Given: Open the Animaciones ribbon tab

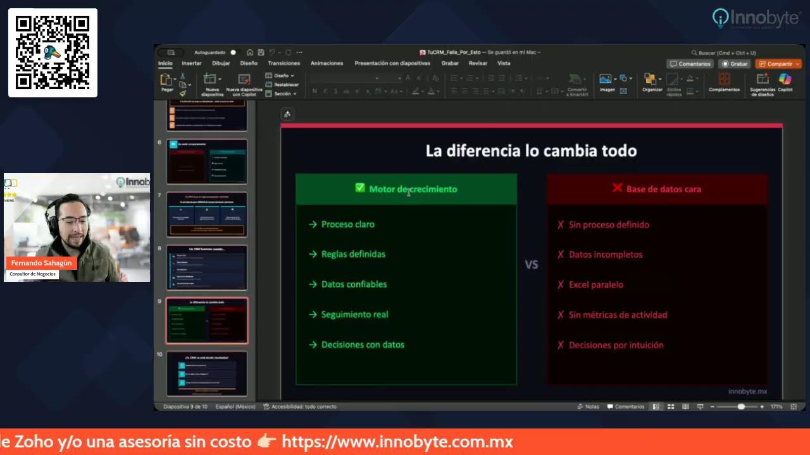Looking at the screenshot, I should coord(327,63).
